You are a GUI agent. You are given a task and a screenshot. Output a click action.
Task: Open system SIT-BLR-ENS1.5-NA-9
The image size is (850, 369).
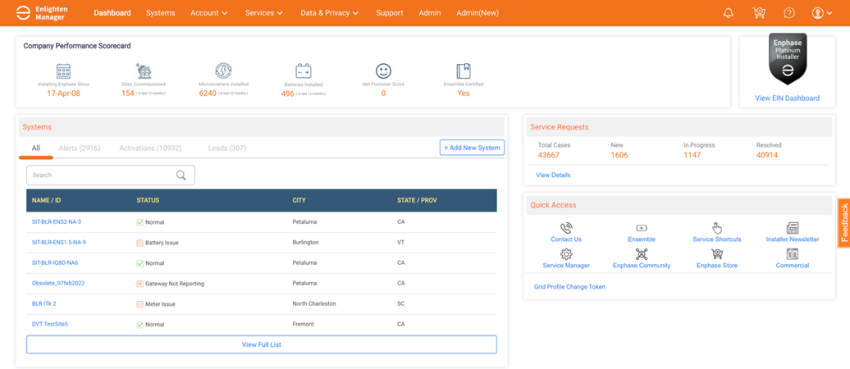pyautogui.click(x=58, y=242)
